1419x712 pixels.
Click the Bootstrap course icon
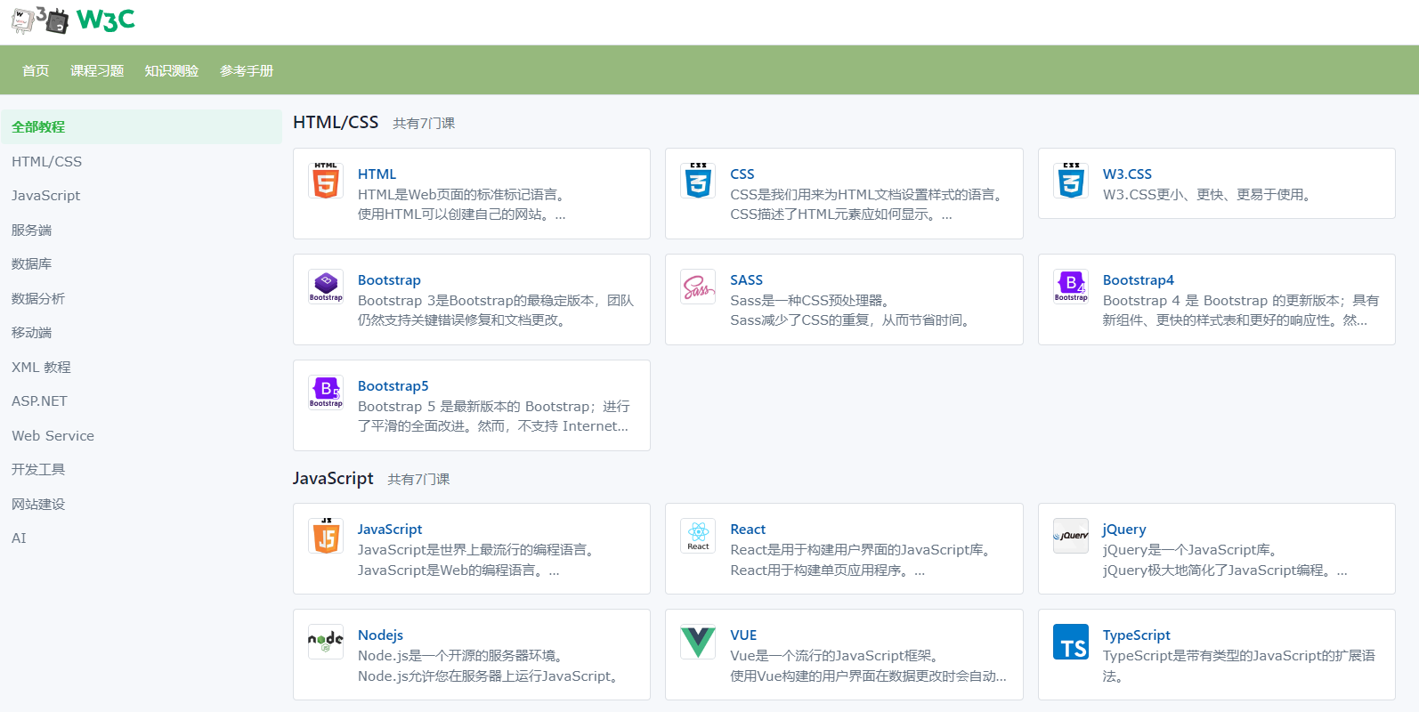(326, 287)
